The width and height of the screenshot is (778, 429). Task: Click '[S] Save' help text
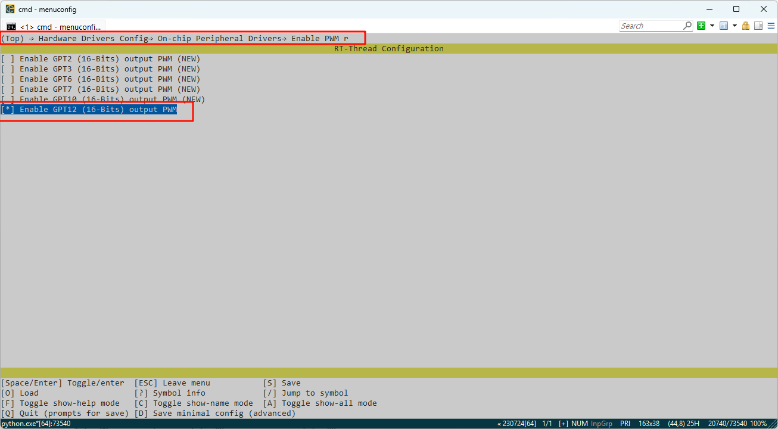pyautogui.click(x=282, y=383)
